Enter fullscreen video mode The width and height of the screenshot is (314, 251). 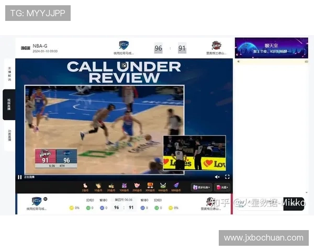pyautogui.click(x=227, y=177)
